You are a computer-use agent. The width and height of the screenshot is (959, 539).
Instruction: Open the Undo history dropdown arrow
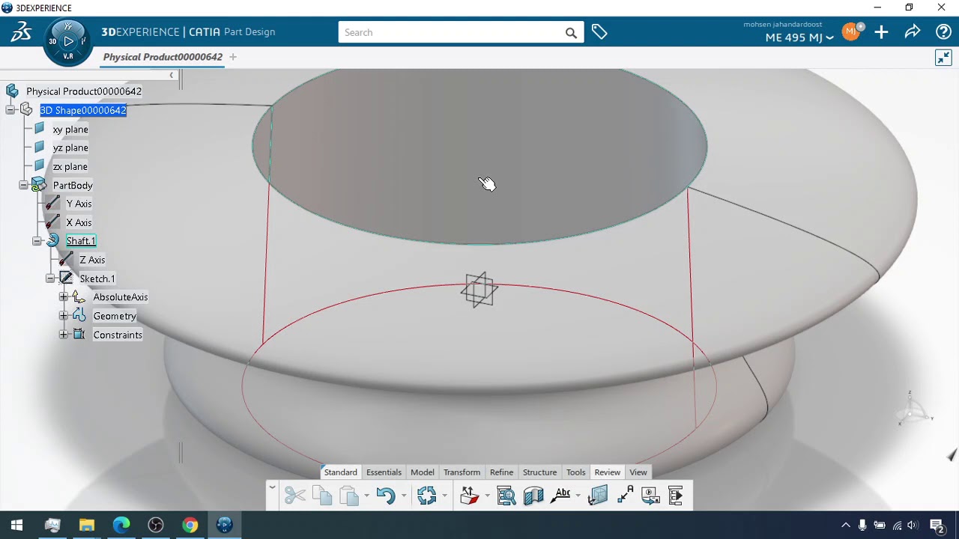pyautogui.click(x=404, y=496)
